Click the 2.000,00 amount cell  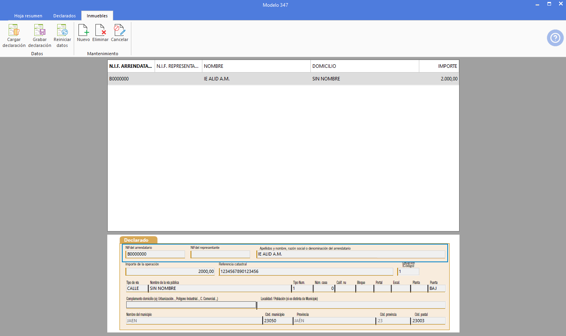[439, 79]
